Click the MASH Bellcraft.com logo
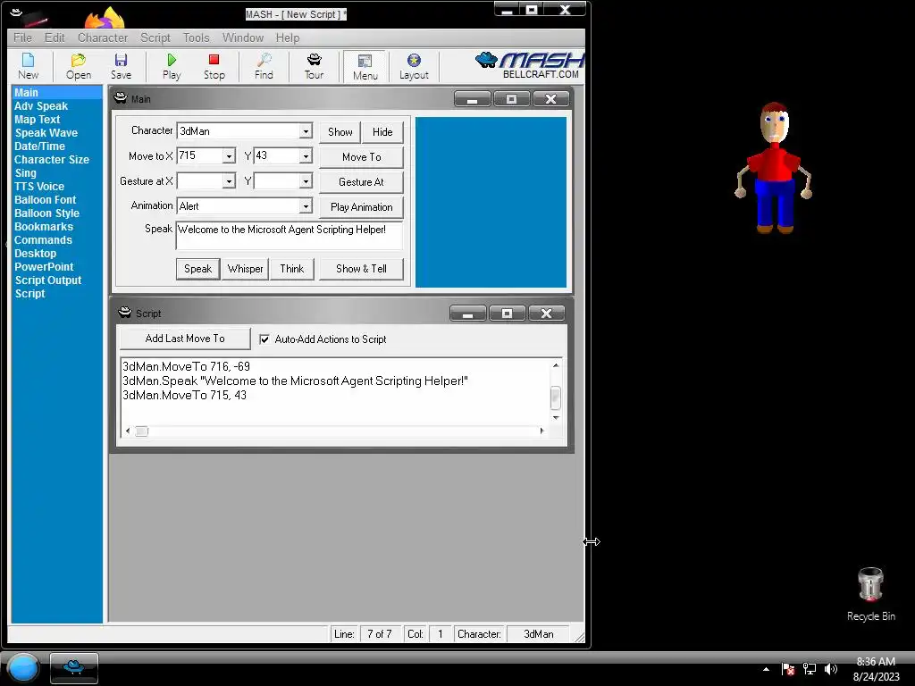 [530, 65]
